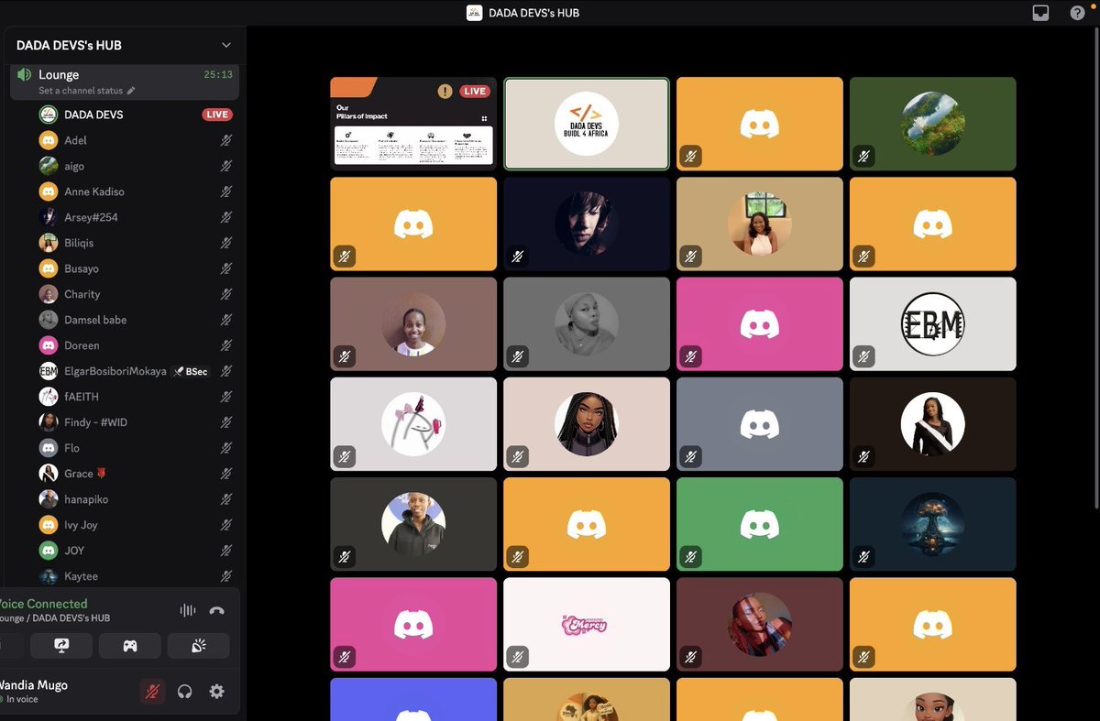1100x721 pixels.
Task: Click muted mic icon in Arsey#254's row
Action: click(225, 217)
